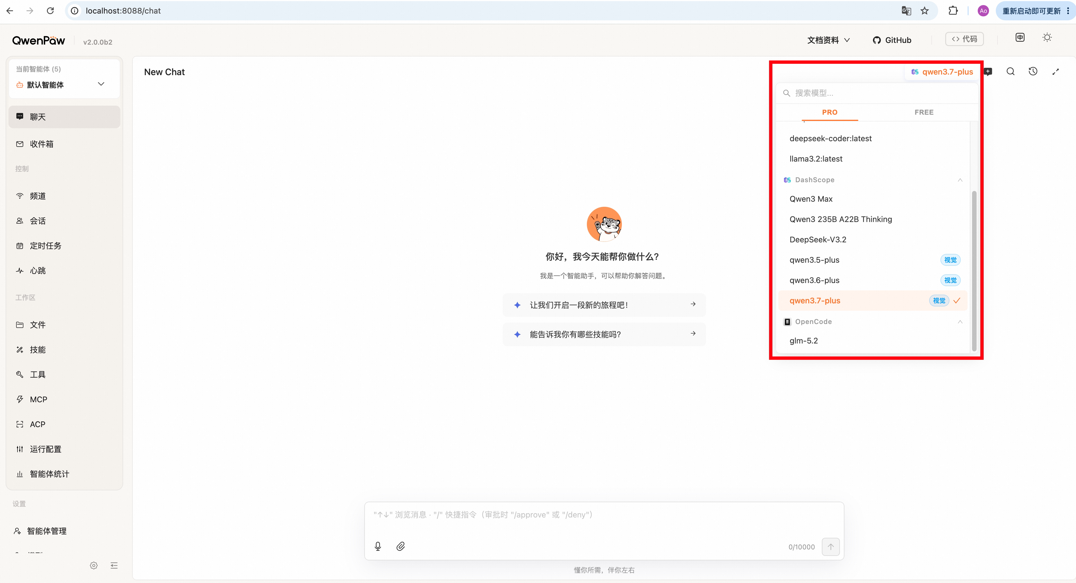Click the version label v2.0.0b2
This screenshot has width=1076, height=583.
click(98, 42)
